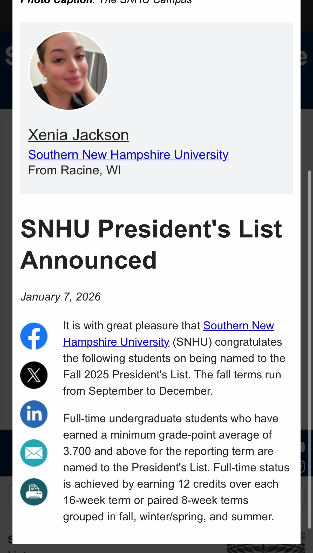The image size is (313, 553).
Task: Share the article on Facebook
Action: [x=34, y=336]
